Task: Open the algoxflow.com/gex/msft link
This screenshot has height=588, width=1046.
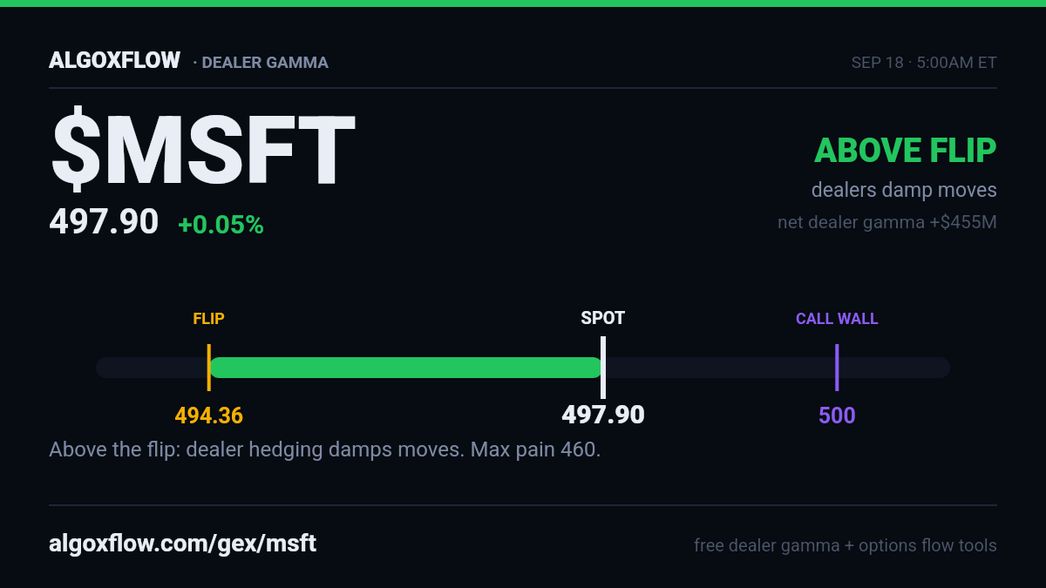Action: pos(183,544)
